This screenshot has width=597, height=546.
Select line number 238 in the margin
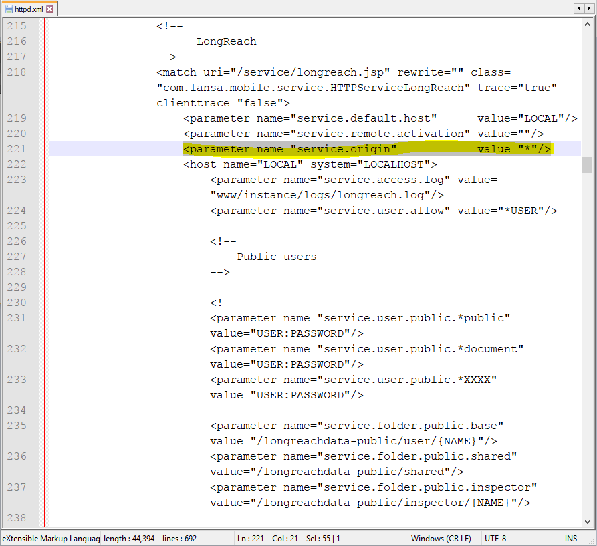click(16, 518)
